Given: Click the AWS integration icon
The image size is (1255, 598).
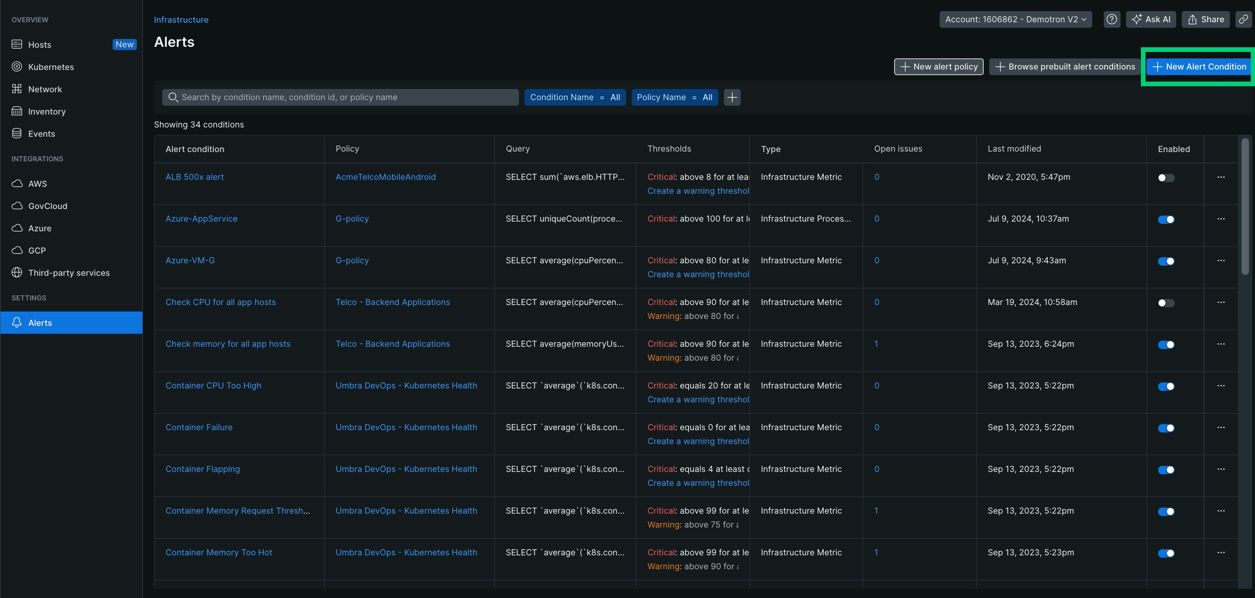Looking at the screenshot, I should (17, 183).
